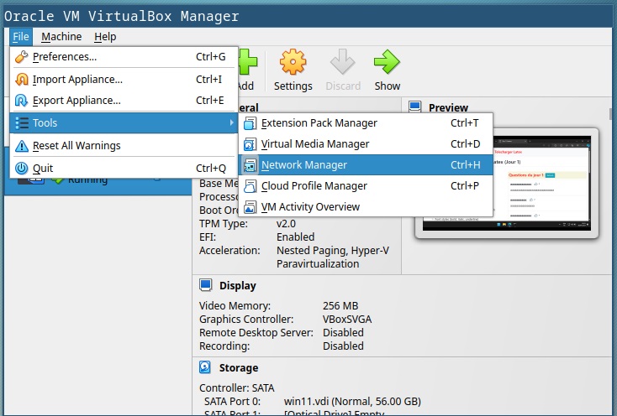Click the green Add plus toolbar icon
The height and width of the screenshot is (416, 617).
click(248, 62)
